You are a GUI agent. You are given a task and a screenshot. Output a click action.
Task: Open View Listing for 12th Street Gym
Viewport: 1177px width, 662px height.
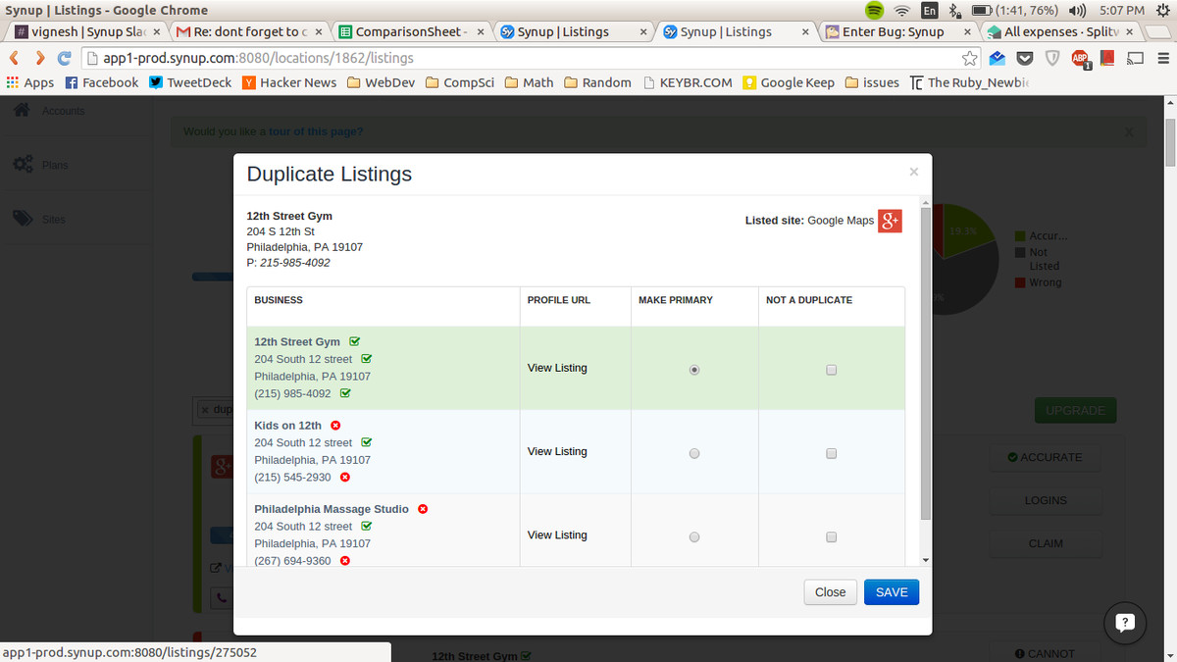(x=557, y=368)
